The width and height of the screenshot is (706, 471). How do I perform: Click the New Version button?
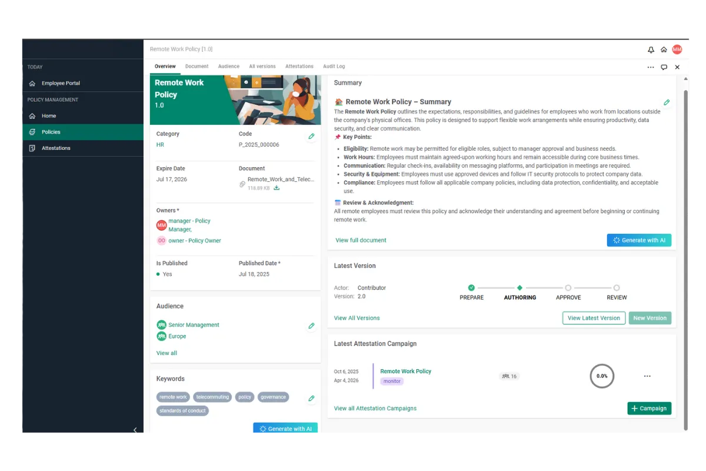(x=650, y=318)
